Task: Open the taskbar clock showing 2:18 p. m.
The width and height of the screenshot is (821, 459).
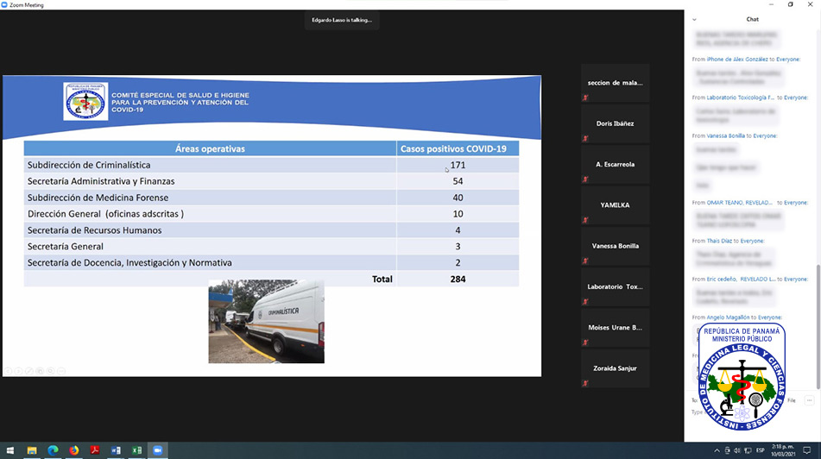Action: click(x=783, y=450)
